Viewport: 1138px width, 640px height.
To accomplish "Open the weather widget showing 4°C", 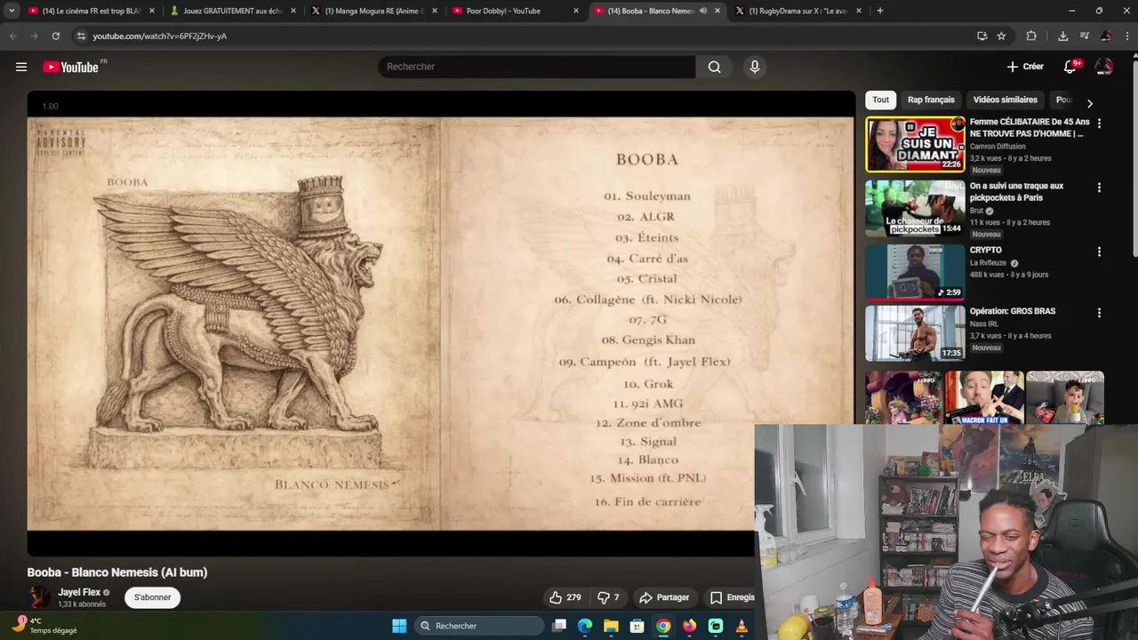I will [x=44, y=625].
